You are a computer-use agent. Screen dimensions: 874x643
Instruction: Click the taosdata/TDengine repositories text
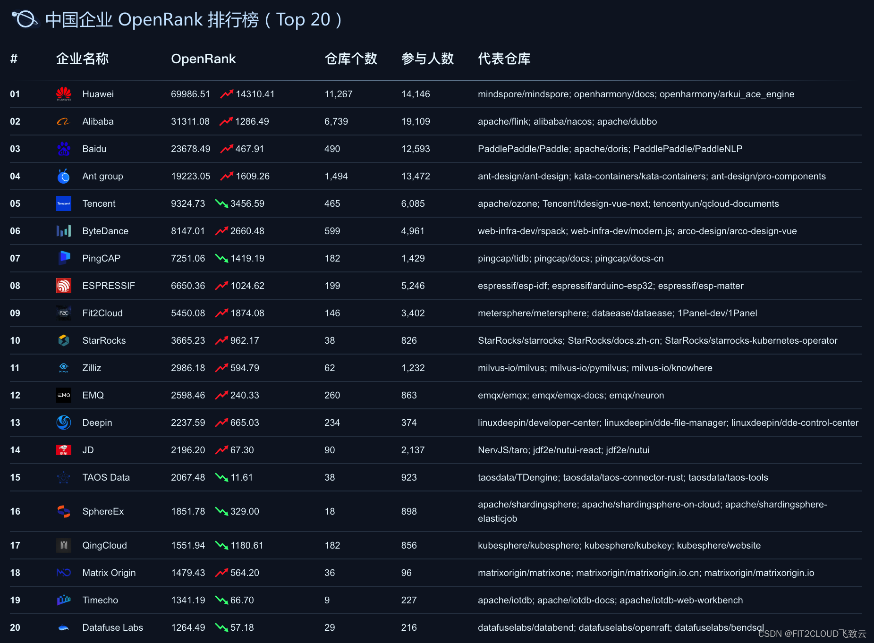click(x=623, y=477)
